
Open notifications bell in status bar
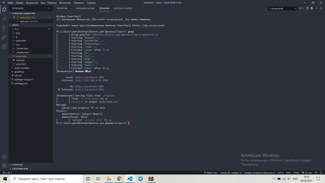[x=321, y=173]
